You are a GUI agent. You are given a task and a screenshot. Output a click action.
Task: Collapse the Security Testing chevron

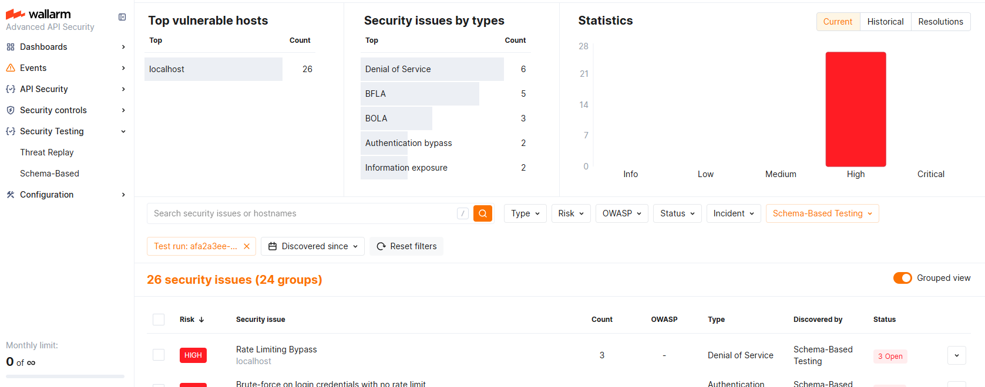pyautogui.click(x=123, y=131)
